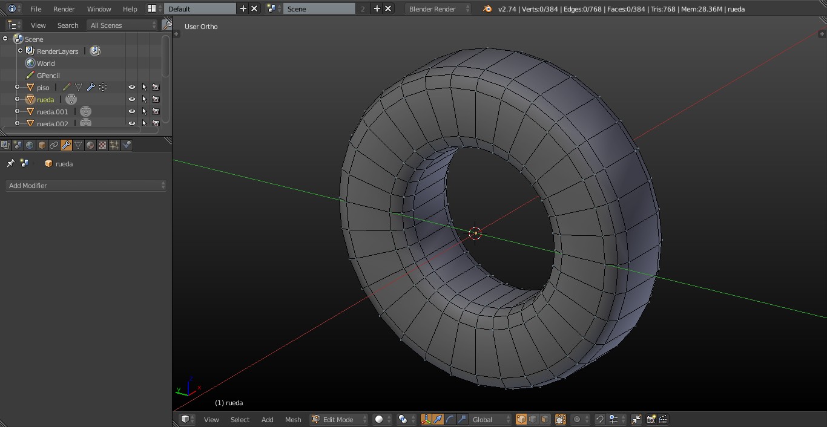
Task: Toggle the pin icon in properties context
Action: pyautogui.click(x=10, y=163)
